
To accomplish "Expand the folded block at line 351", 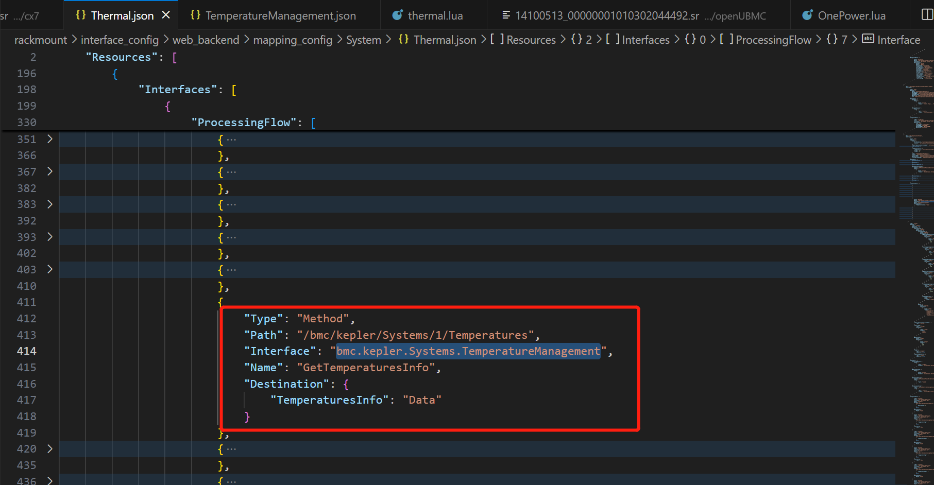I will point(50,139).
